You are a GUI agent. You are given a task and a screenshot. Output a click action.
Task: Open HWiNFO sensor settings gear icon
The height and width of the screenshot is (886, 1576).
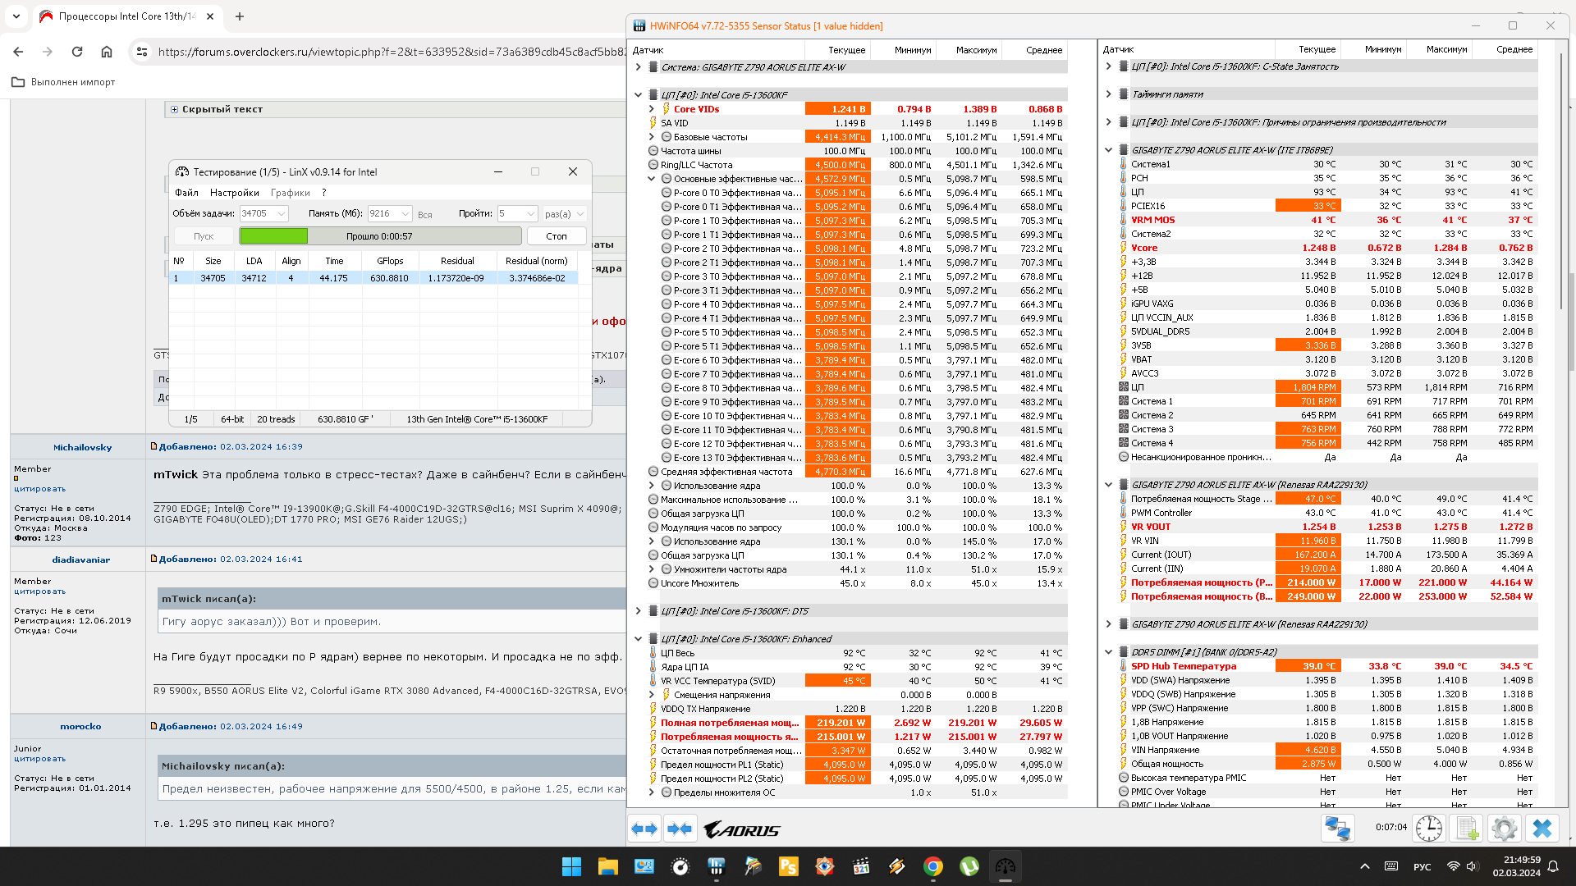pos(1504,829)
